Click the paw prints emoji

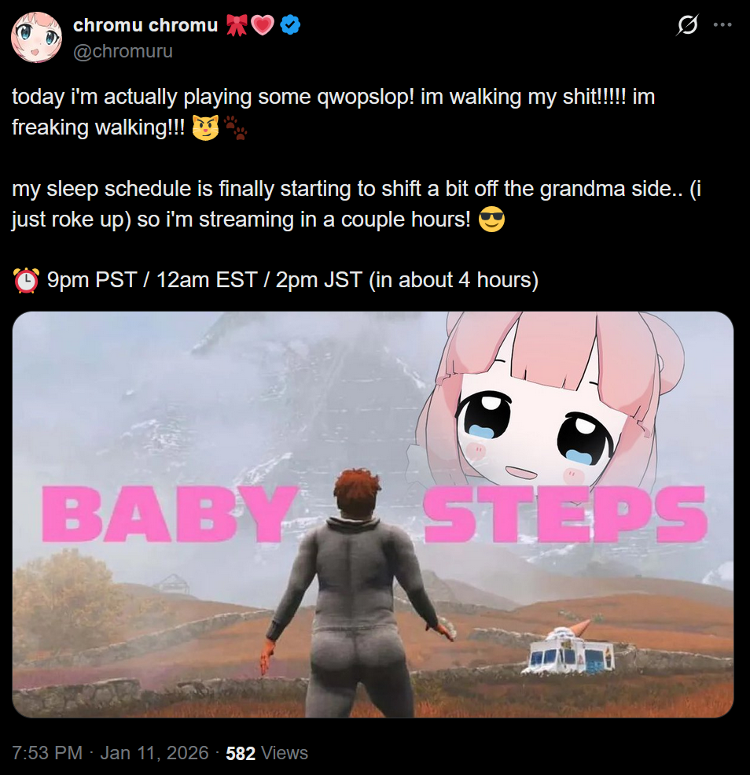coord(236,128)
